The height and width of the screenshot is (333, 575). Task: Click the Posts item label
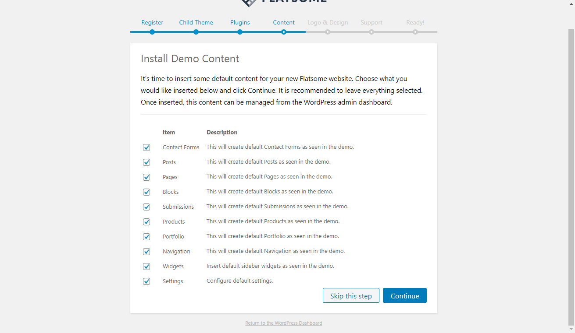169,162
